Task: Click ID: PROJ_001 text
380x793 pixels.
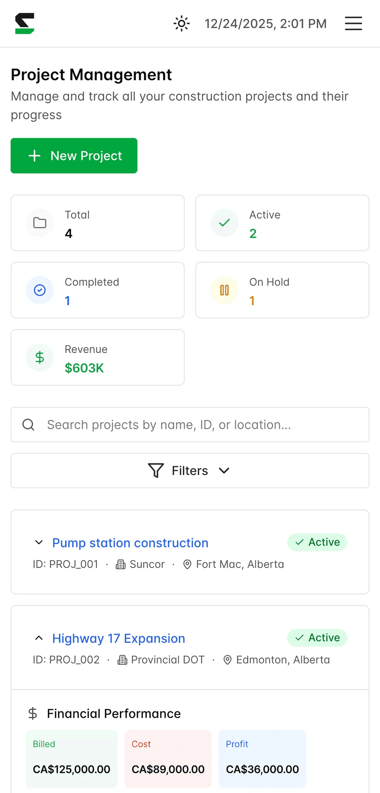Action: tap(66, 564)
